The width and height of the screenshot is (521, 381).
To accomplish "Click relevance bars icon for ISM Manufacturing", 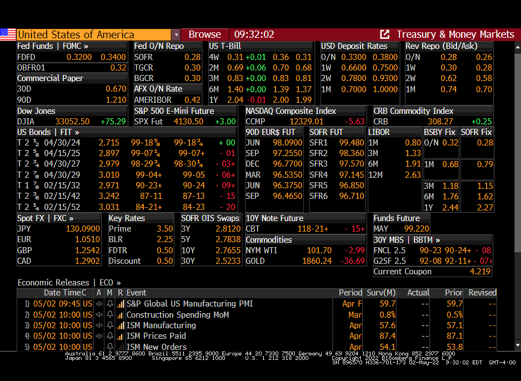I will [x=121, y=325].
